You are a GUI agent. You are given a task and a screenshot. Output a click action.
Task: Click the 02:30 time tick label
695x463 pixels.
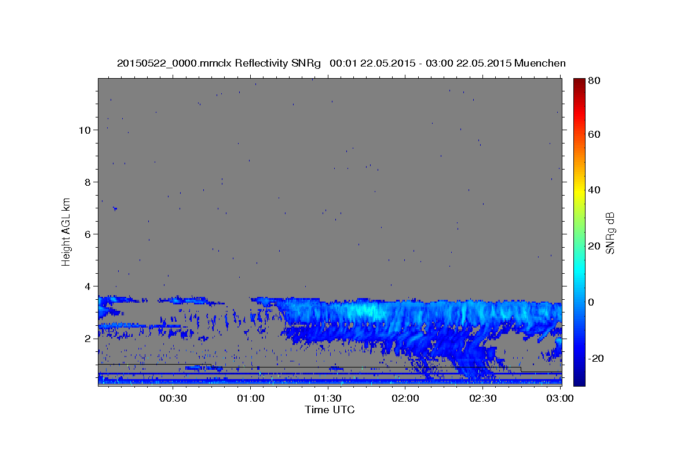(482, 398)
